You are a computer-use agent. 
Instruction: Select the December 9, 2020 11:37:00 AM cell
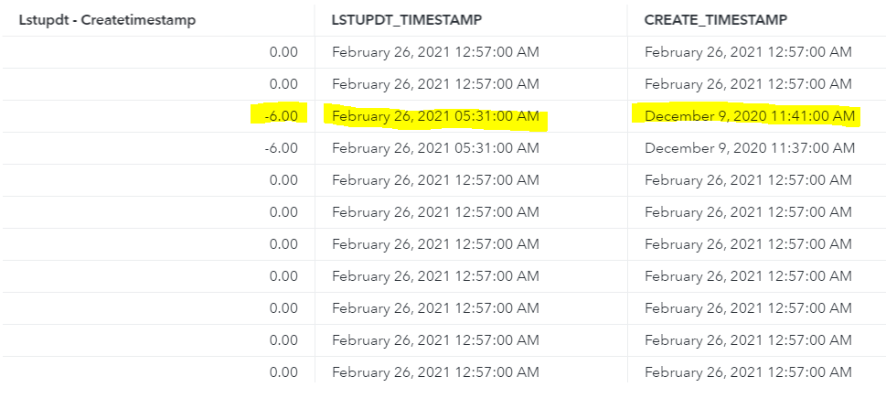(x=749, y=148)
